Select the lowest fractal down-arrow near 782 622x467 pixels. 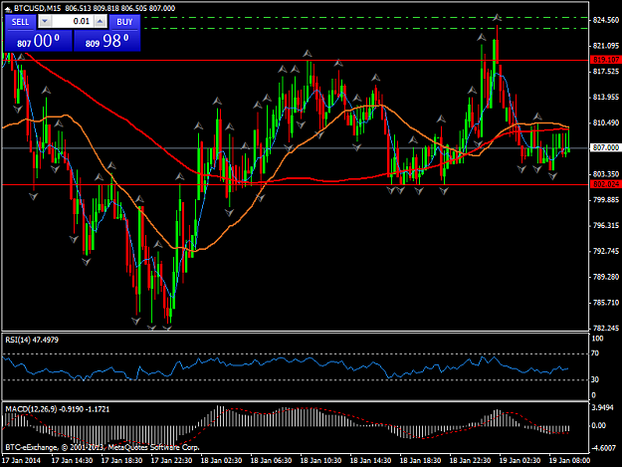[167, 329]
